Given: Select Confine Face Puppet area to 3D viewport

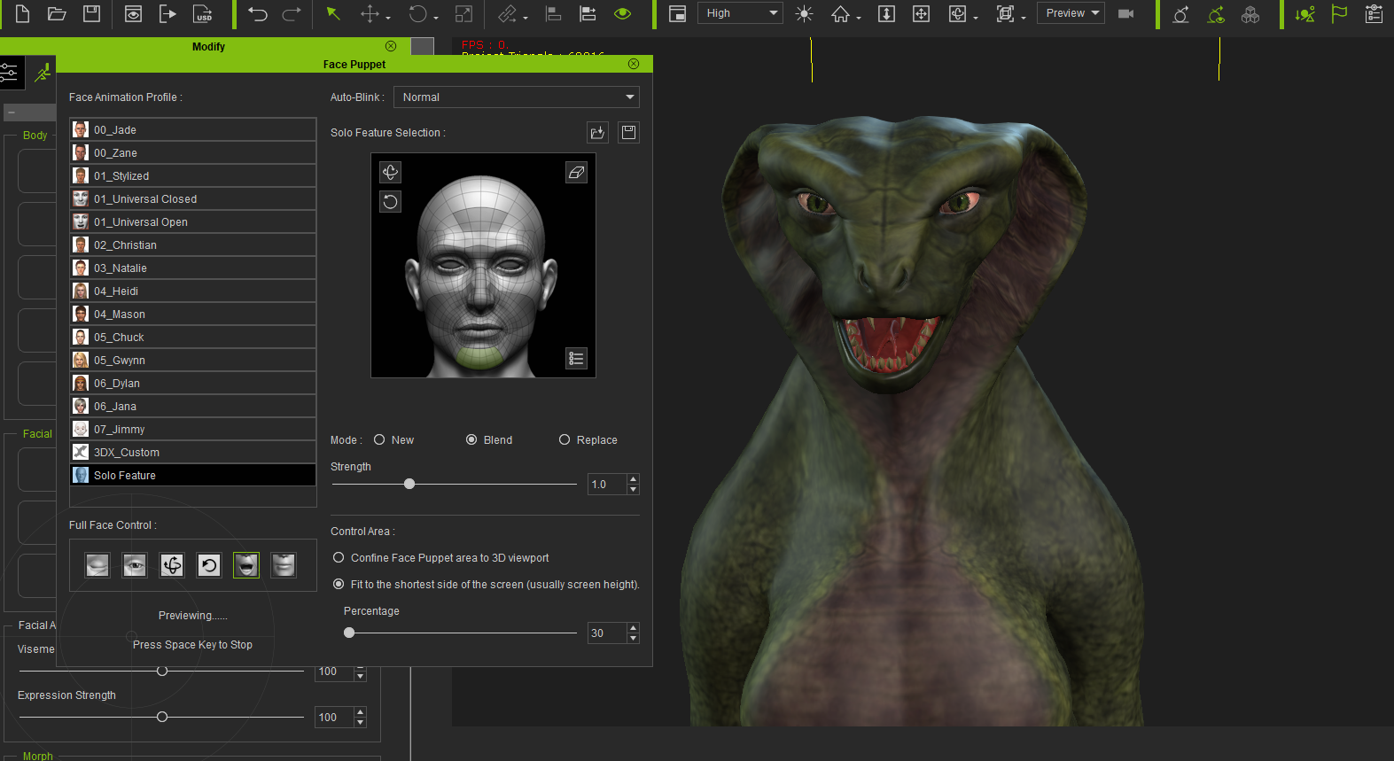Looking at the screenshot, I should (339, 558).
